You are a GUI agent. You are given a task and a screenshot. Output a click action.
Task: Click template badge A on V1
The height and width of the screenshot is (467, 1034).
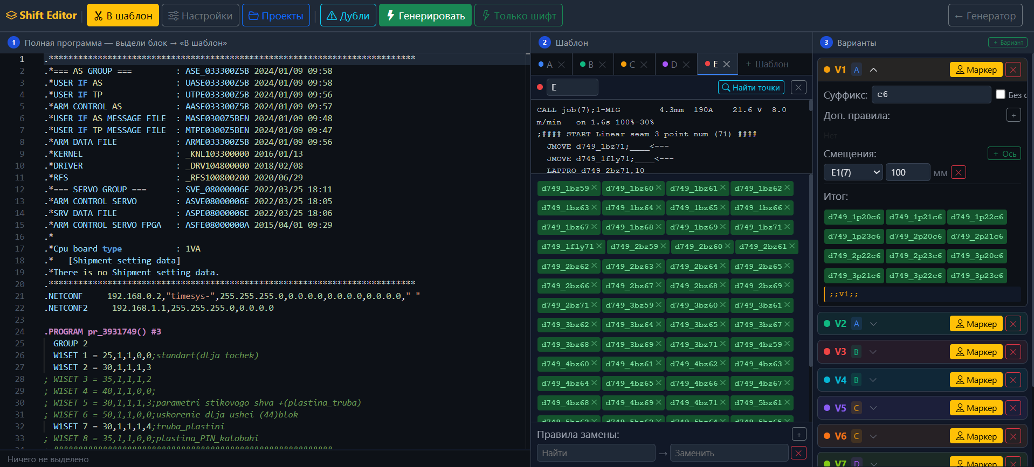point(857,69)
